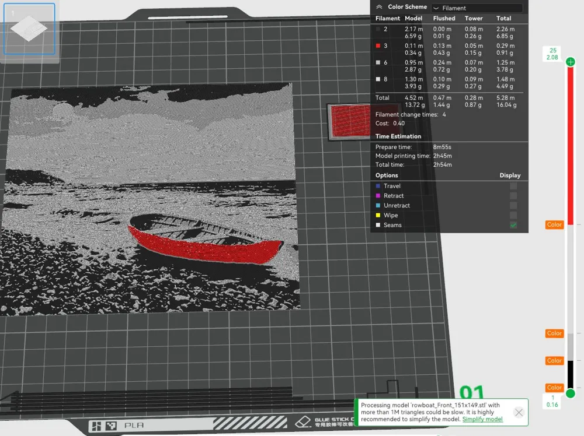The height and width of the screenshot is (436, 584).
Task: Uncheck the Seams display checkbox
Action: point(513,225)
